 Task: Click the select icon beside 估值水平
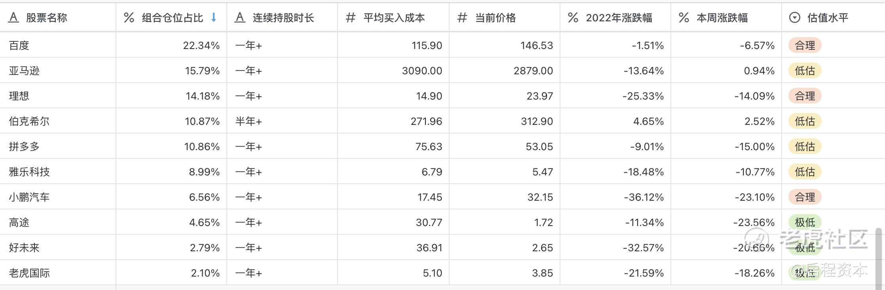coord(795,17)
